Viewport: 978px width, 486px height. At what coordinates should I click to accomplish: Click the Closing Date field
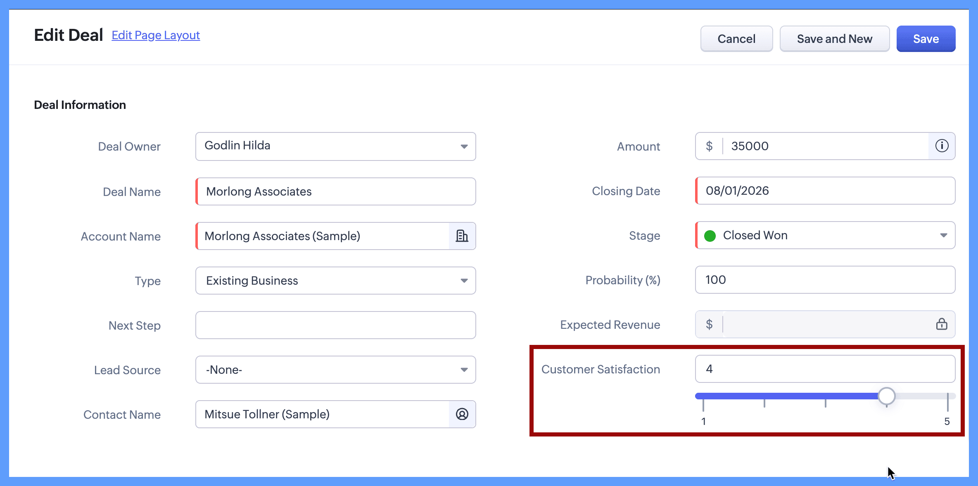825,191
